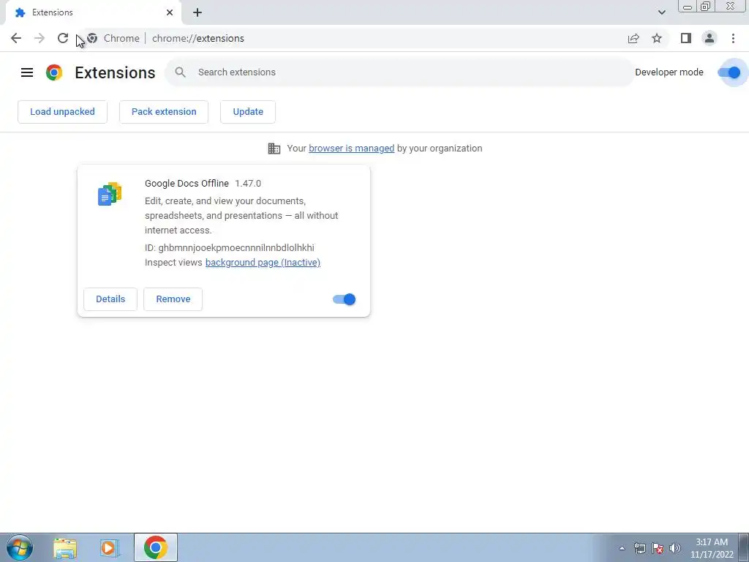Remove the Google Docs Offline extension
The height and width of the screenshot is (562, 749).
point(173,299)
